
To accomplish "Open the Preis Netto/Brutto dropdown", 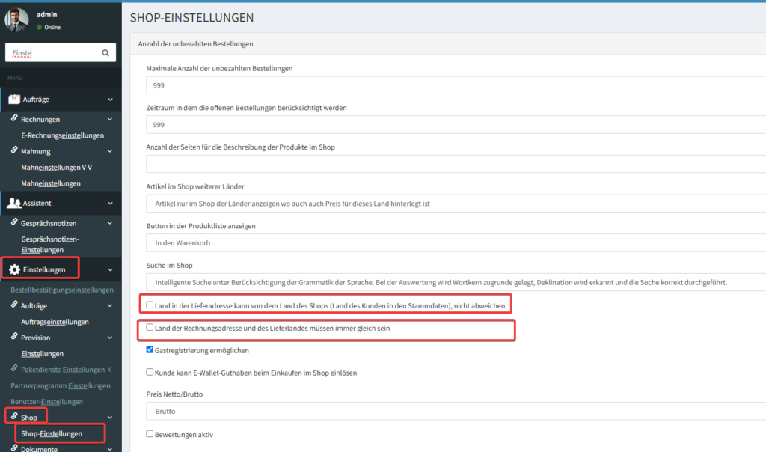I will pos(455,411).
